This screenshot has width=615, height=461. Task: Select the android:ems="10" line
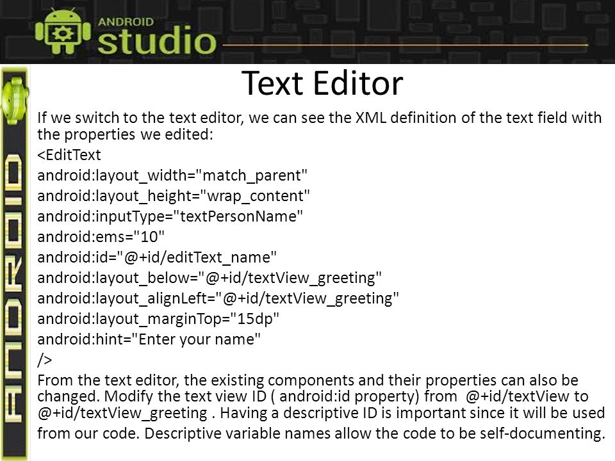pyautogui.click(x=101, y=237)
